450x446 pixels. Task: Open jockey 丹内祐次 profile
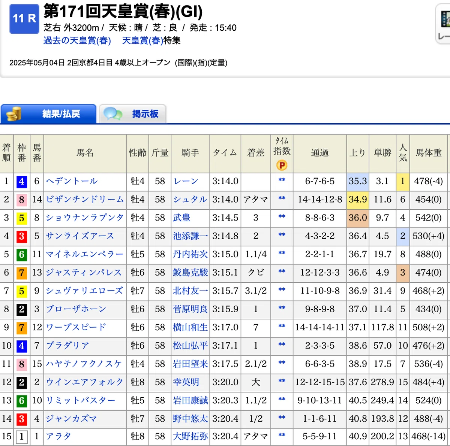coord(190,254)
